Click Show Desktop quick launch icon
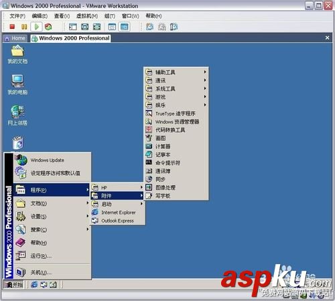The width and height of the screenshot is (335, 301). click(x=53, y=284)
